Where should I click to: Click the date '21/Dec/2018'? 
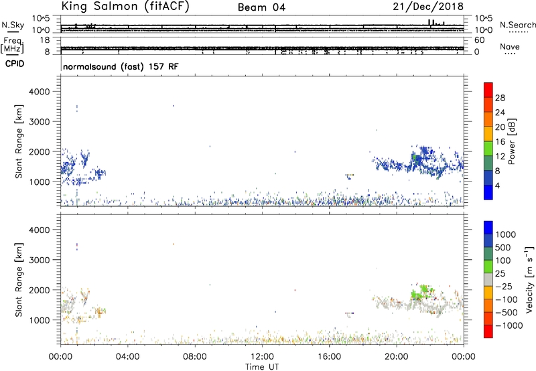[x=428, y=7]
